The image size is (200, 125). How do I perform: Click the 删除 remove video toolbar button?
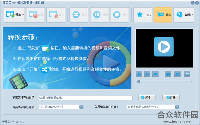tap(35, 15)
